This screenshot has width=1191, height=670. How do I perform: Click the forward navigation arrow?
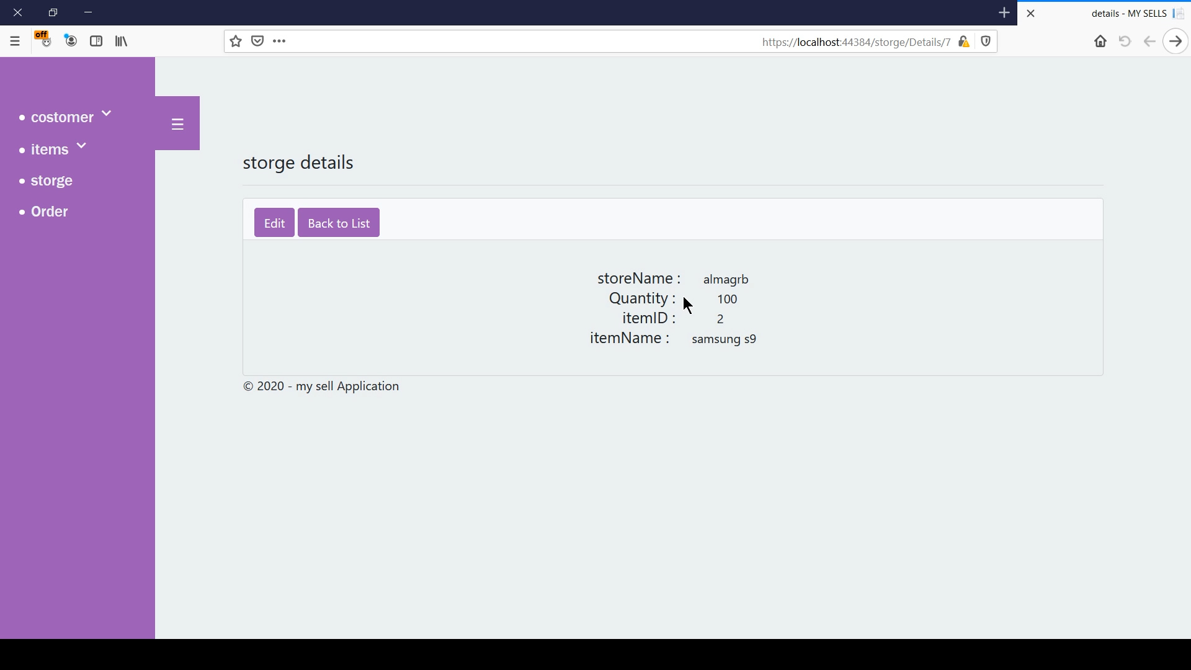pos(1175,41)
